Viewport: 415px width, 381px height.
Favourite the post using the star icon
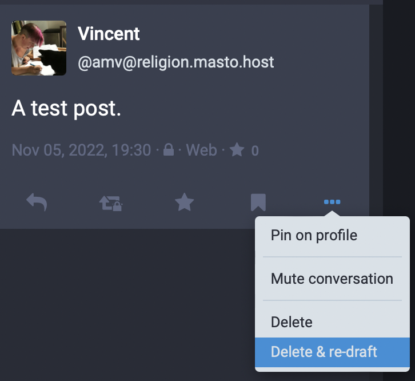click(x=184, y=202)
